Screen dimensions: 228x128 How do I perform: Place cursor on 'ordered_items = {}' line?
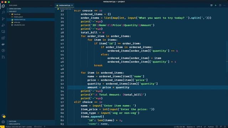96,14
